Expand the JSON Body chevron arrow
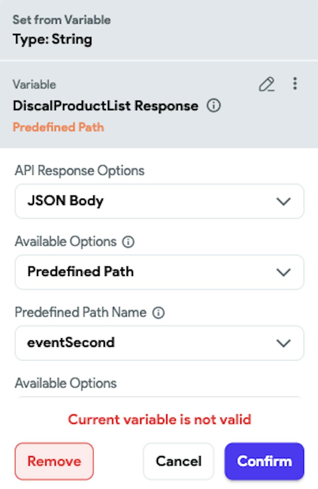 283,202
